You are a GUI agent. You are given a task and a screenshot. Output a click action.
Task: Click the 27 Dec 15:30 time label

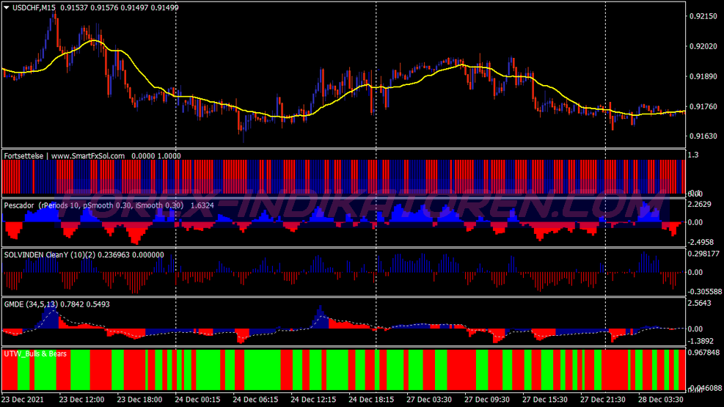click(x=545, y=400)
